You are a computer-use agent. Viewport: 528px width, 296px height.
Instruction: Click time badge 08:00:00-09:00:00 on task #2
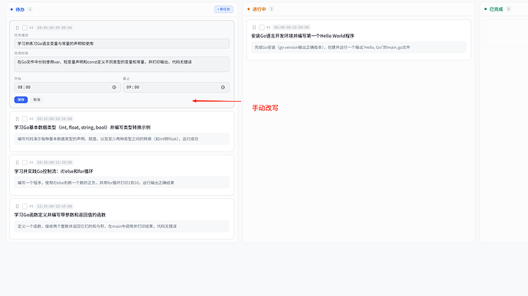click(x=54, y=28)
